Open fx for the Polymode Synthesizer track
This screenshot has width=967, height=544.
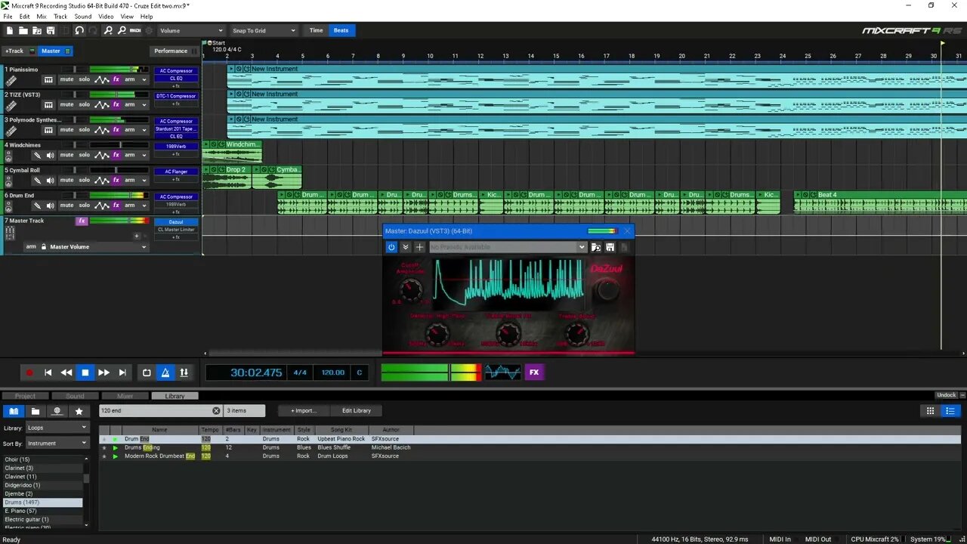116,130
